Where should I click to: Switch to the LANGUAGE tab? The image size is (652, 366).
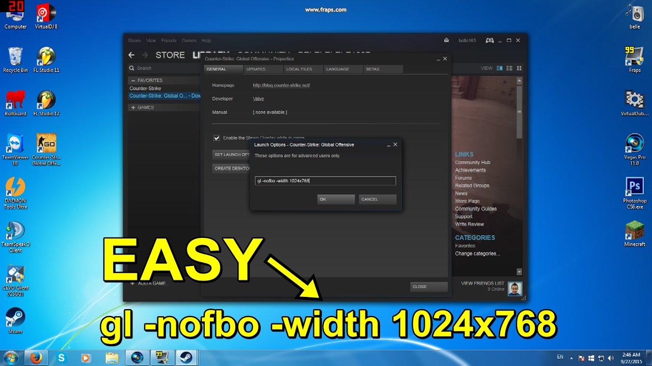pyautogui.click(x=343, y=69)
